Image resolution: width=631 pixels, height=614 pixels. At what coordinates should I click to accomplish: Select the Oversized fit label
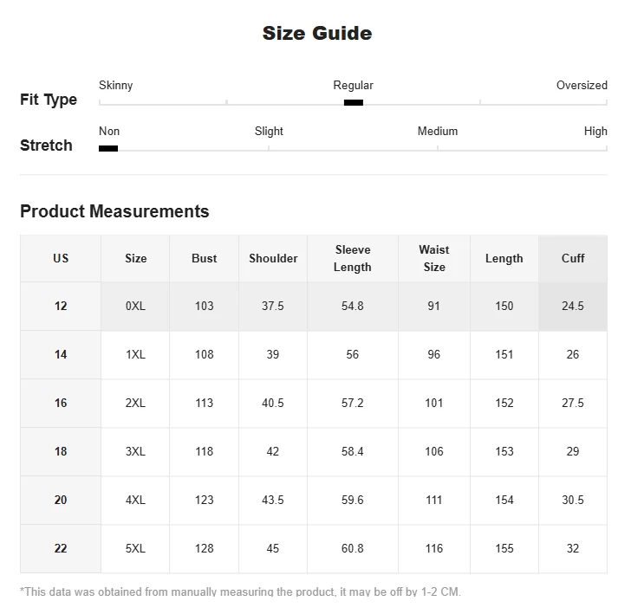click(582, 86)
